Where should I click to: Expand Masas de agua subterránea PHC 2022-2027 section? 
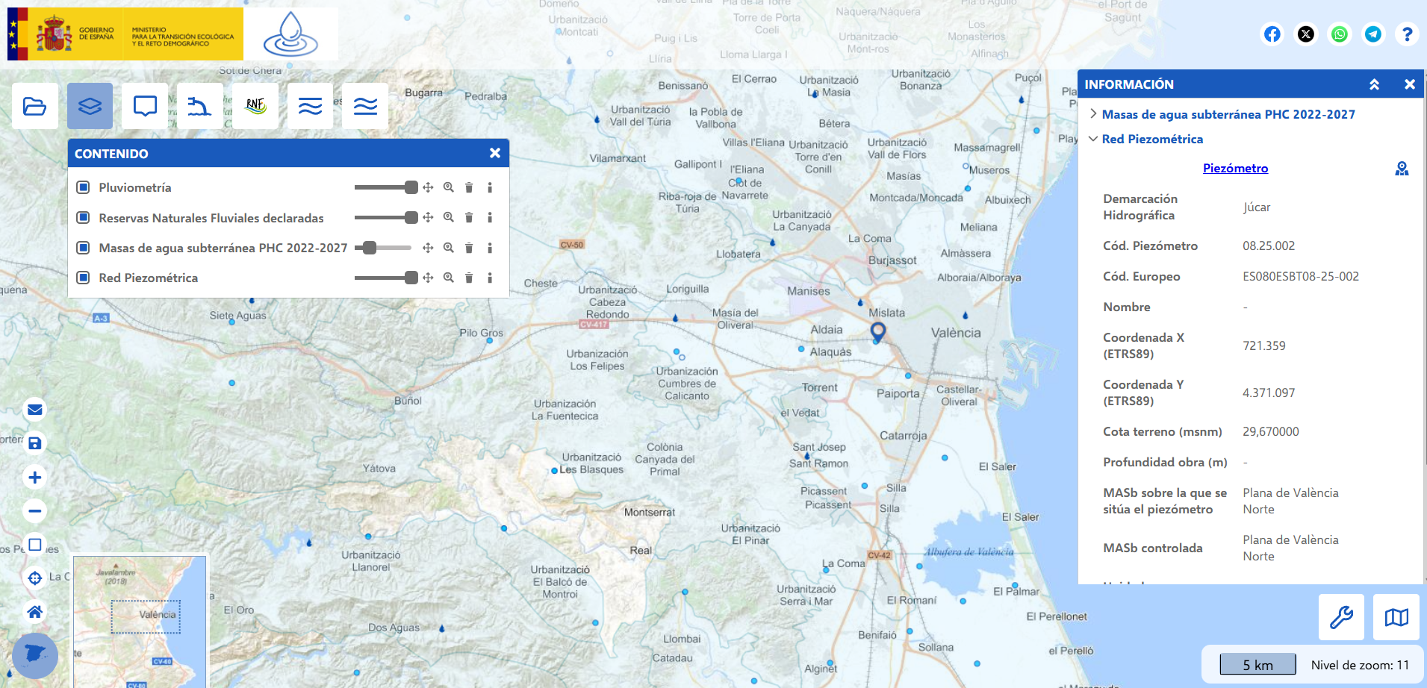click(x=1094, y=113)
